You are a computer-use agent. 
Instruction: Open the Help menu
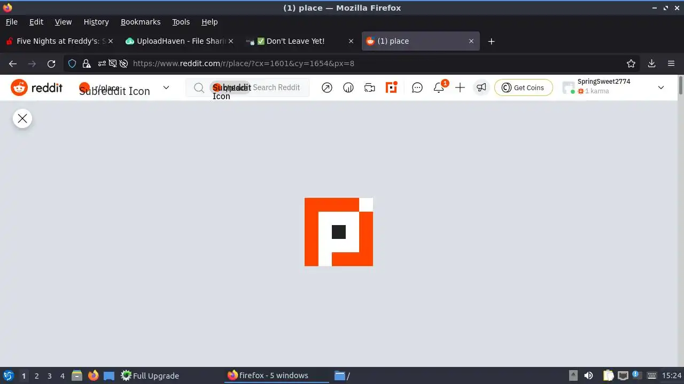click(209, 22)
